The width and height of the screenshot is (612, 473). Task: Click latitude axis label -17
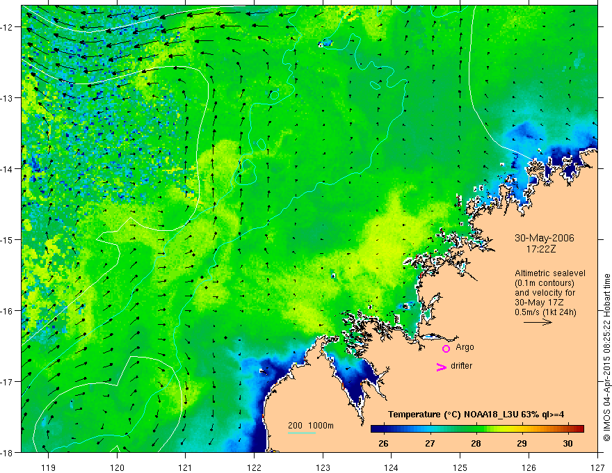click(8, 382)
